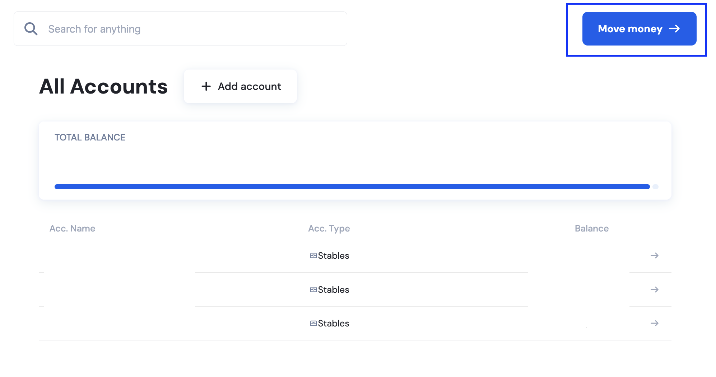Click the third Stables account type icon

(x=313, y=323)
